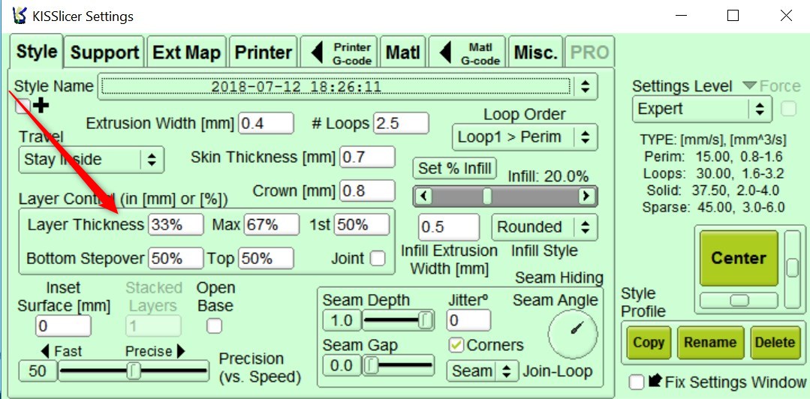This screenshot has height=399, width=810.
Task: Click the Top stepover field
Action: coord(266,258)
